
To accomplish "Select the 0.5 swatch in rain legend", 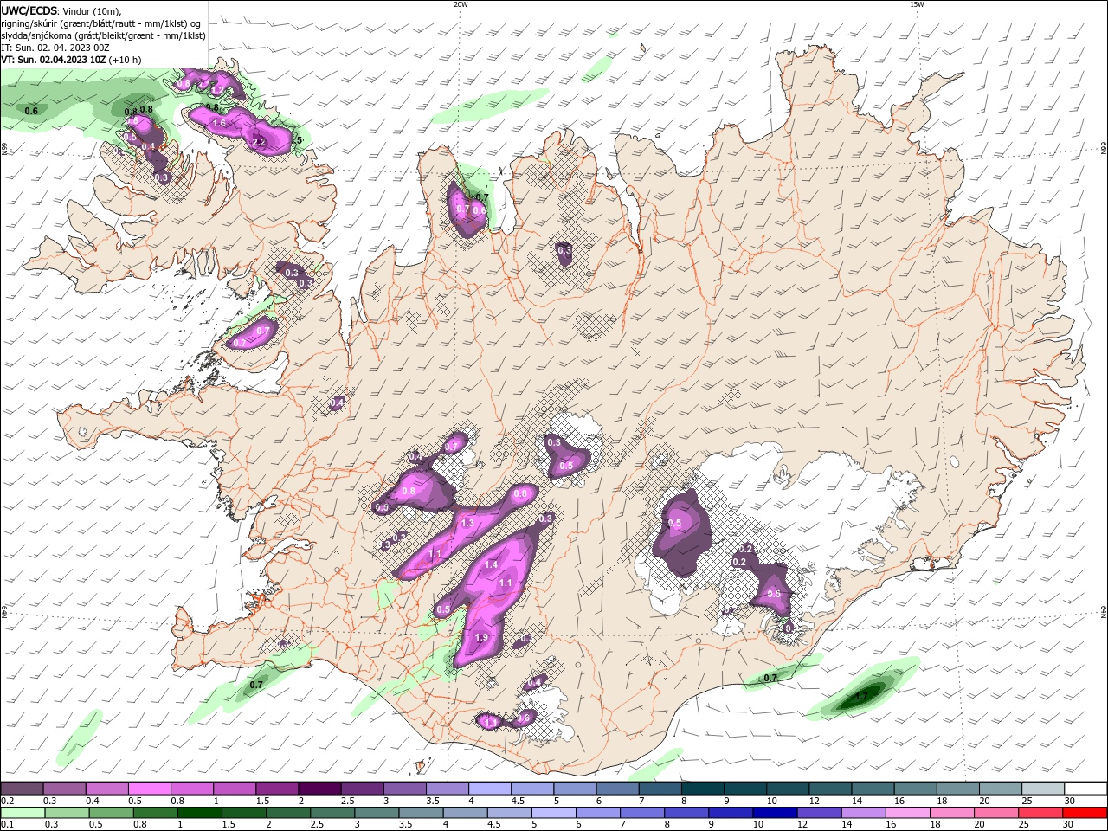I will click(111, 813).
